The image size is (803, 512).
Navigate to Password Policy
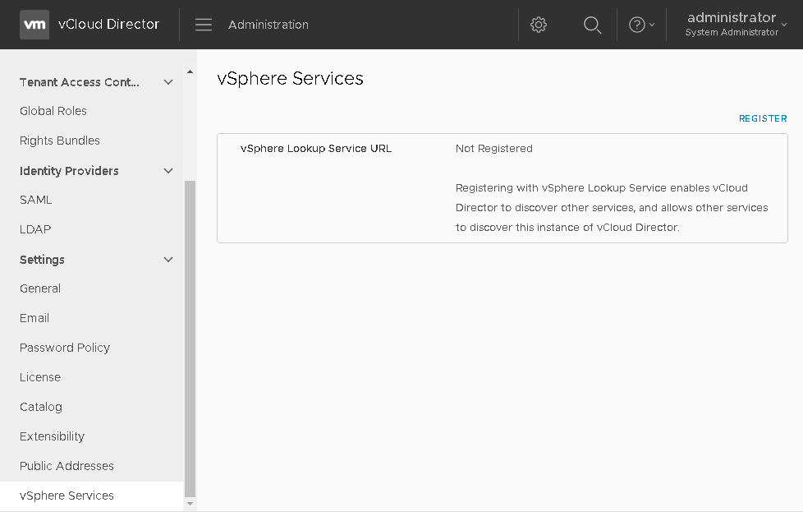click(65, 348)
